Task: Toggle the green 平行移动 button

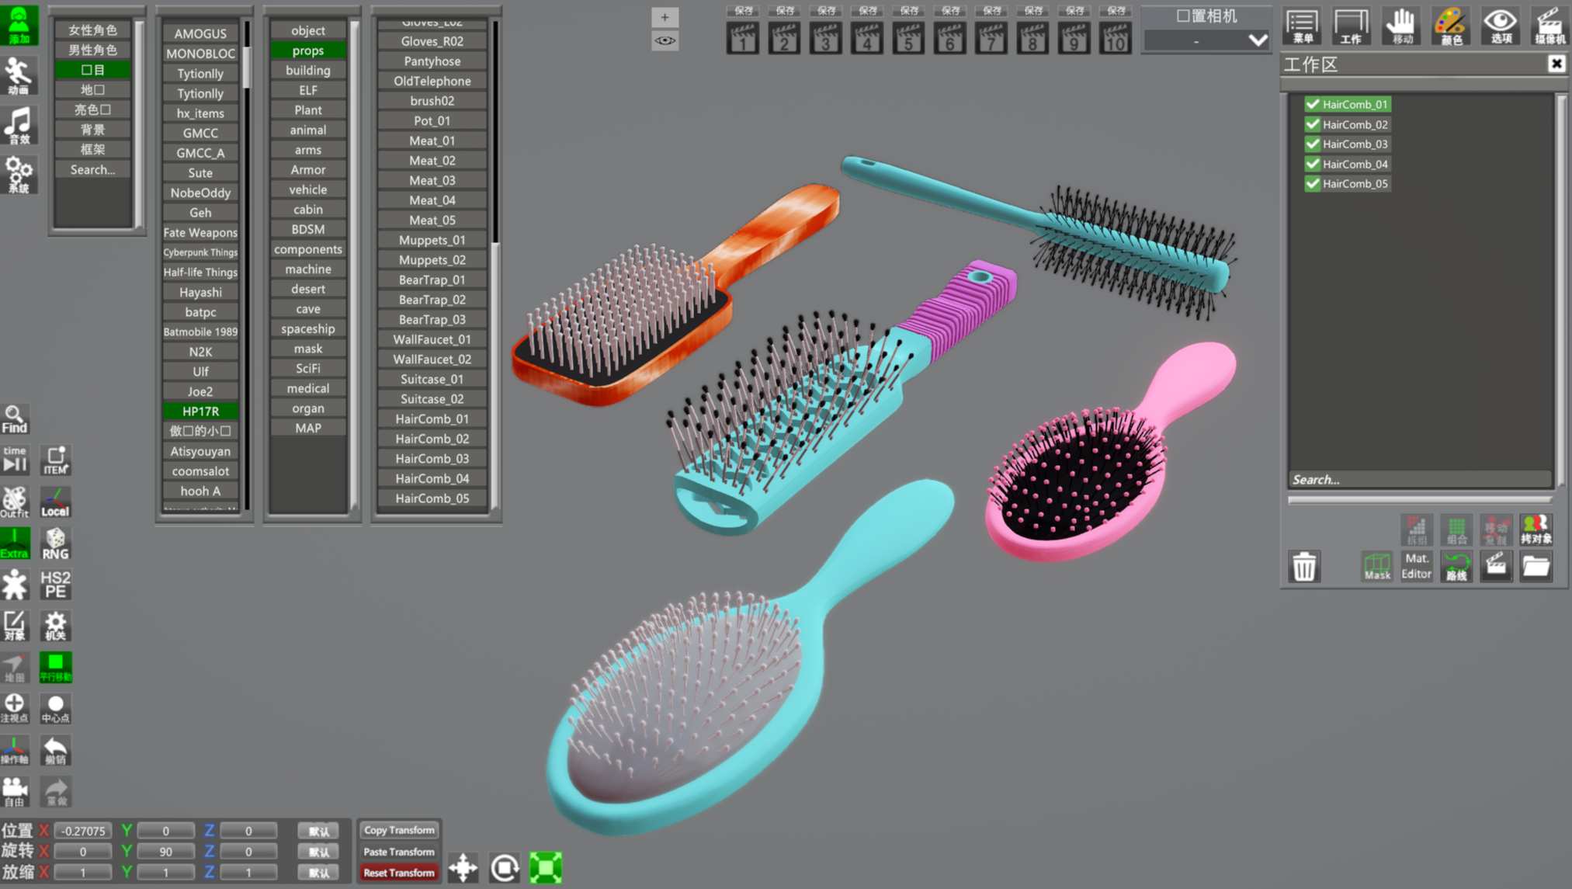Action: [55, 667]
